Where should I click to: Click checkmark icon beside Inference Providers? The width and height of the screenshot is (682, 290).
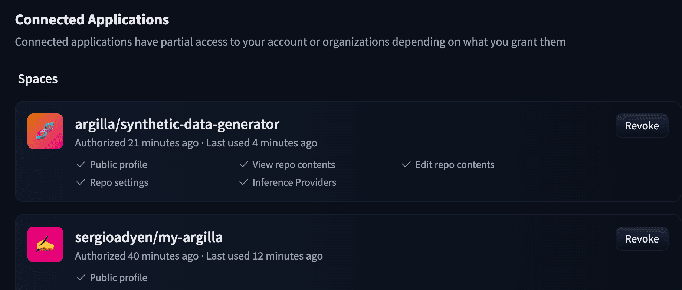(x=244, y=182)
